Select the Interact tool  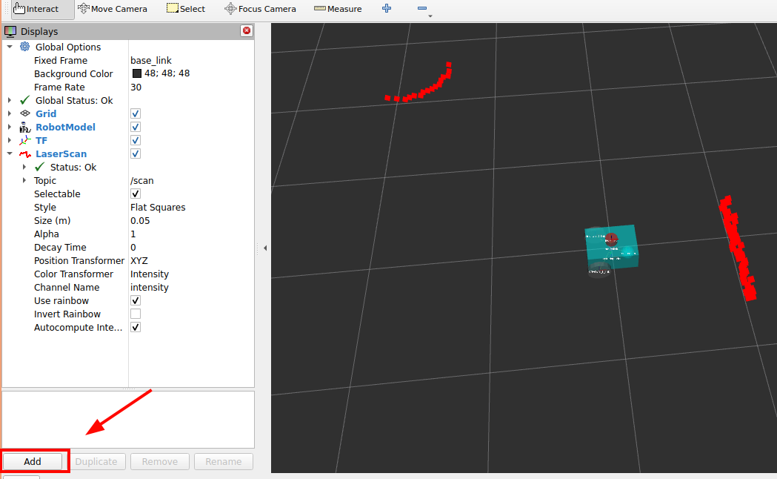pos(36,9)
